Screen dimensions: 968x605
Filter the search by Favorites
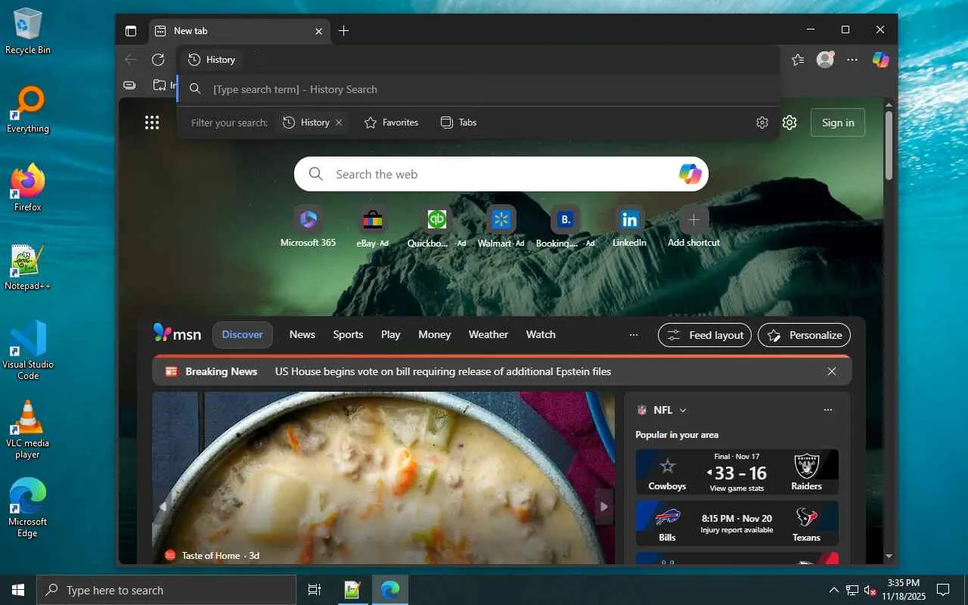[x=391, y=123]
